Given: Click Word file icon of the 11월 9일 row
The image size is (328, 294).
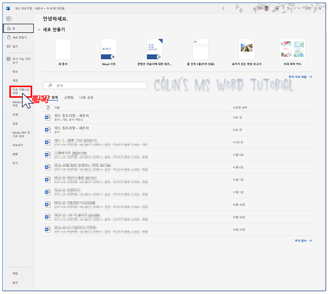Looking at the screenshot, I should [x=48, y=155].
